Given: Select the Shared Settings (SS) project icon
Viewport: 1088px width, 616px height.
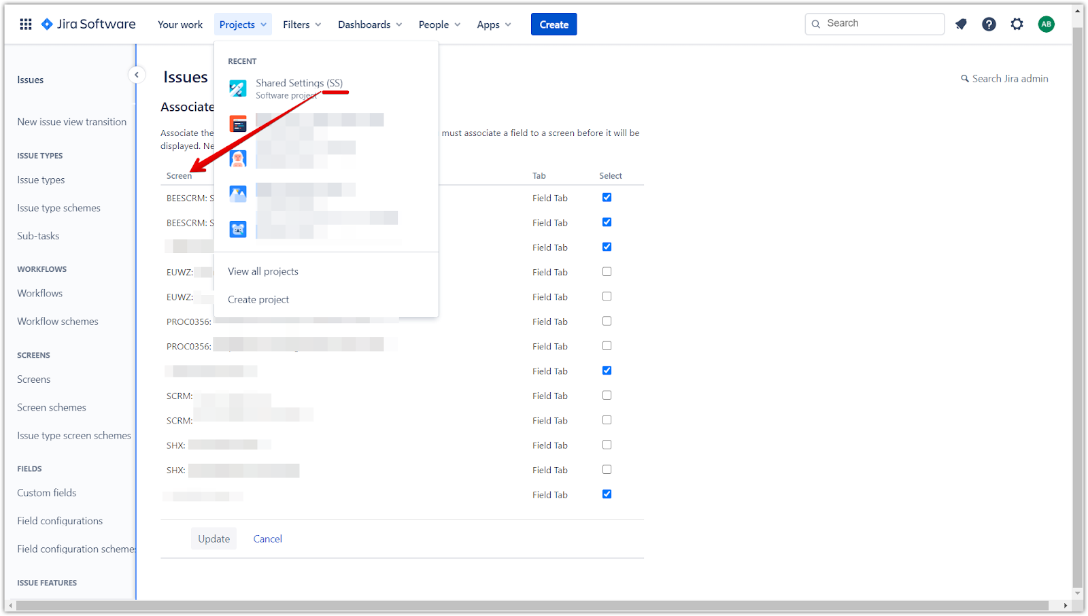Looking at the screenshot, I should [238, 88].
